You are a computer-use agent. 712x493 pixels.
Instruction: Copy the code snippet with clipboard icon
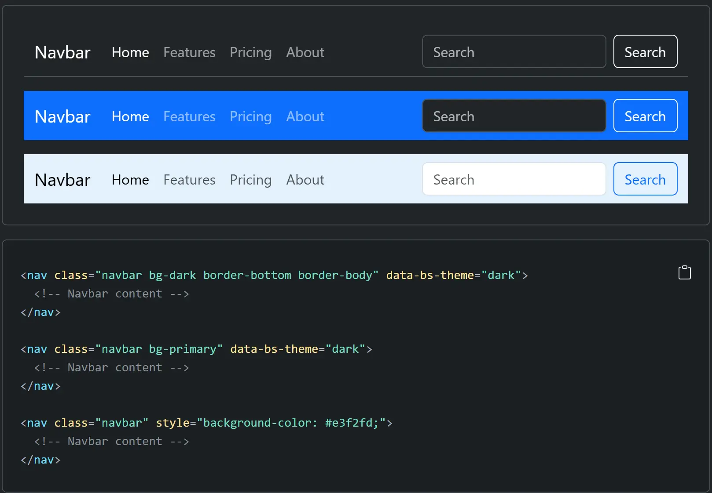click(x=684, y=273)
